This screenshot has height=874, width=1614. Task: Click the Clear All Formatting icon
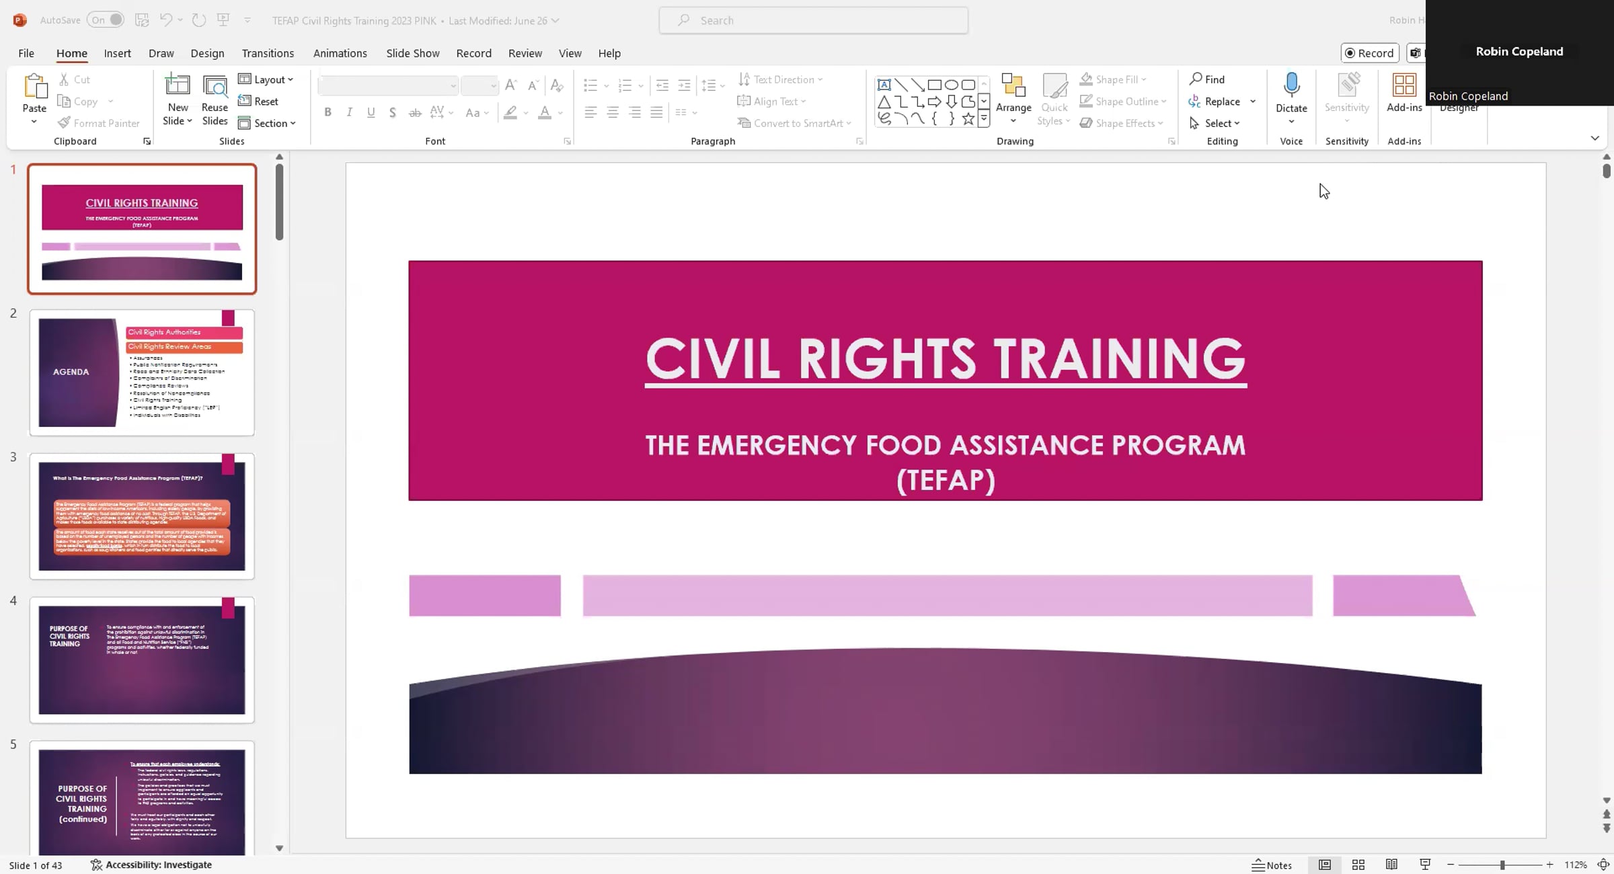click(557, 85)
